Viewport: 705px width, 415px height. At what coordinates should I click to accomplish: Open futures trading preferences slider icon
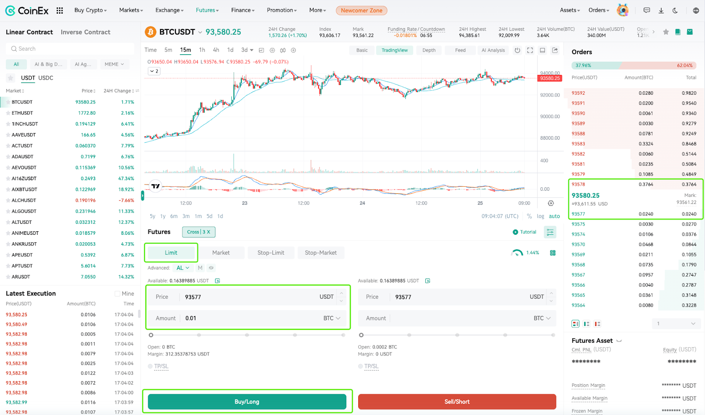pyautogui.click(x=550, y=232)
